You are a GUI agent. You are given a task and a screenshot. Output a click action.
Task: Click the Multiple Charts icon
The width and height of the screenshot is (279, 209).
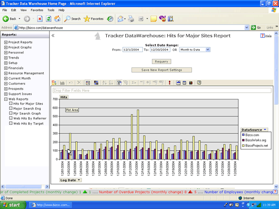click(x=178, y=83)
